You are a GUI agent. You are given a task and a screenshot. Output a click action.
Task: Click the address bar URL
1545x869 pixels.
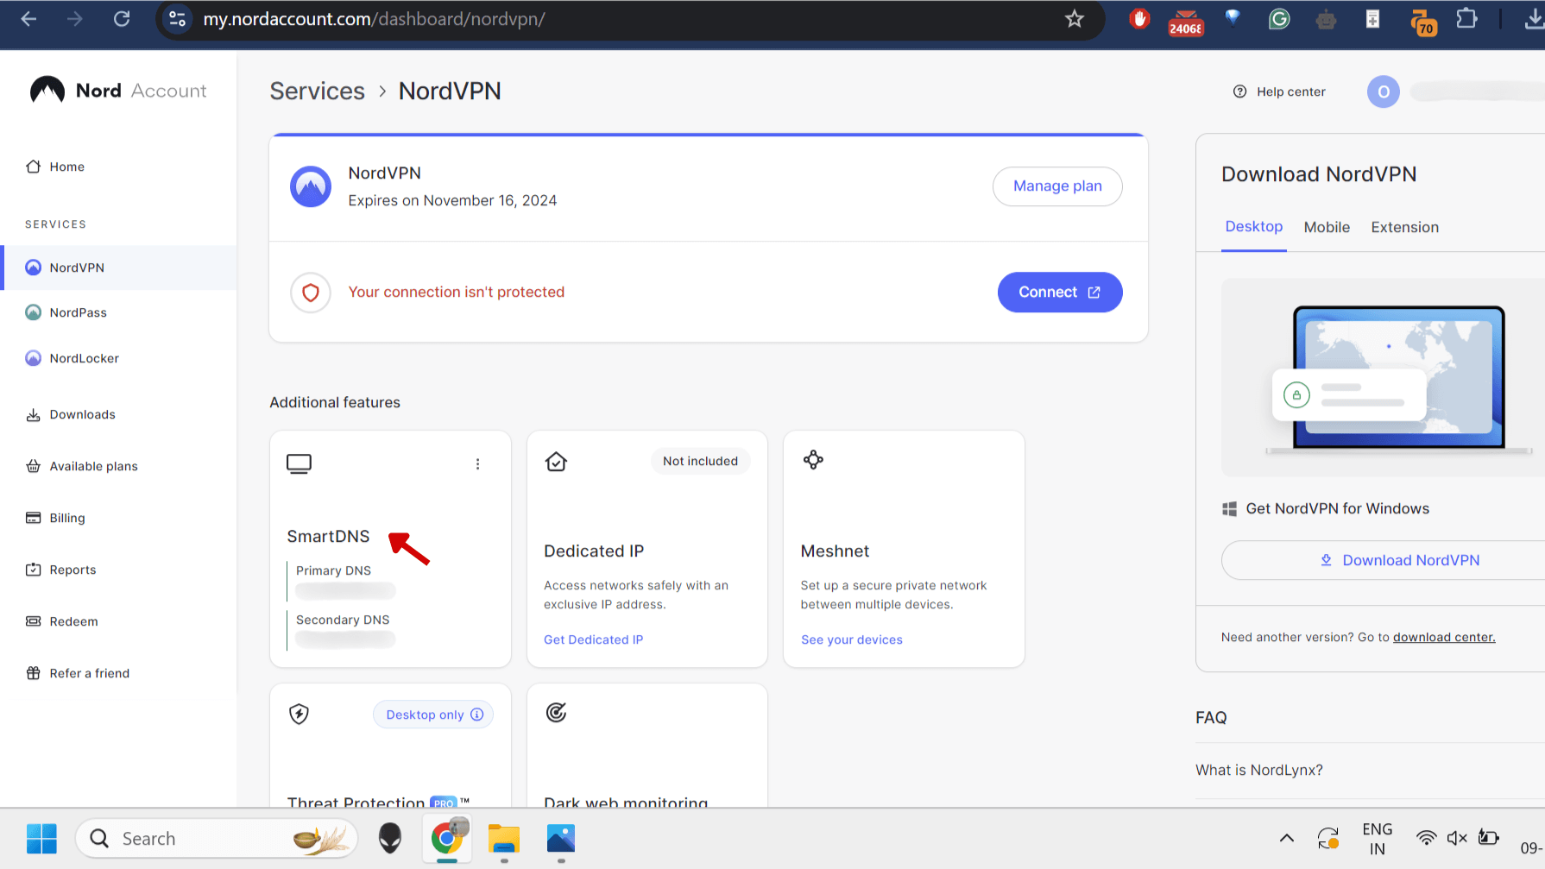click(x=374, y=19)
